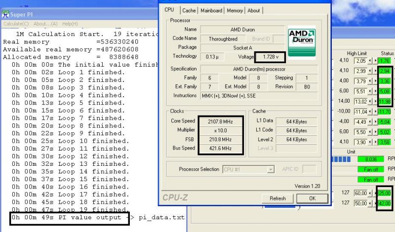Screen dimensions: 395x232
Task: Click the Core Speed value 2107.8 MHz
Action: [220, 121]
